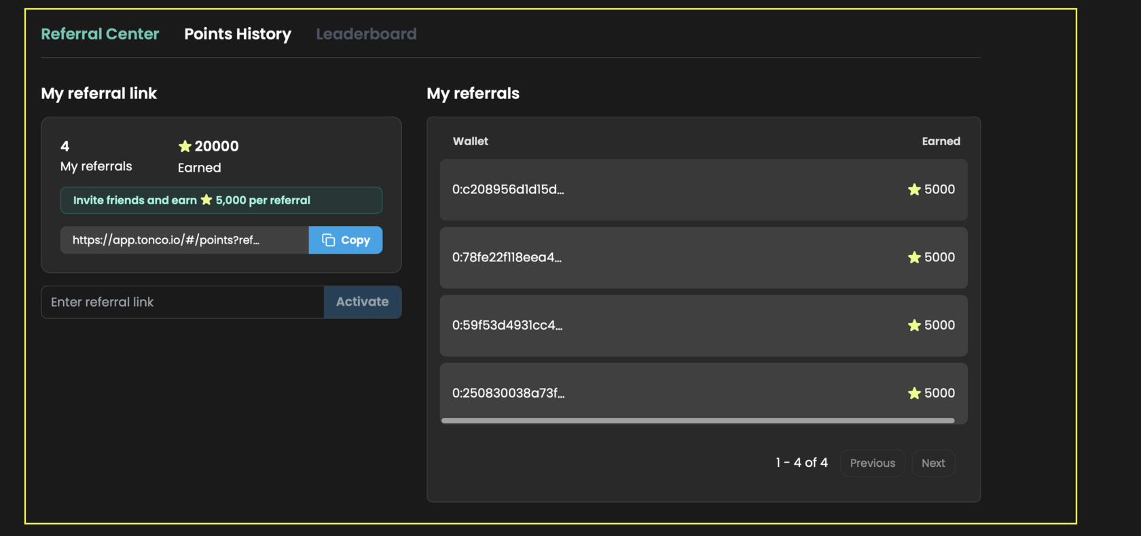Select wallet 0:c208956d1d15d address
Screen dimensions: 1141x536
[508, 190]
